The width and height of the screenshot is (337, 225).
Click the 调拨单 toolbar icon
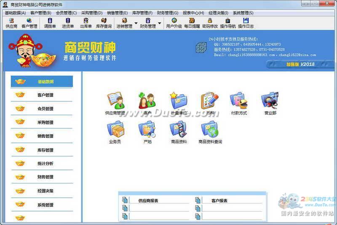point(50,23)
